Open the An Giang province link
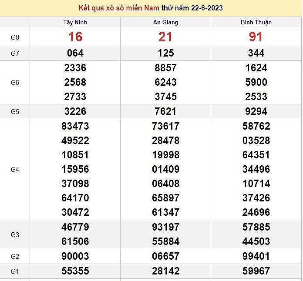This screenshot has height=281, width=303. [165, 23]
